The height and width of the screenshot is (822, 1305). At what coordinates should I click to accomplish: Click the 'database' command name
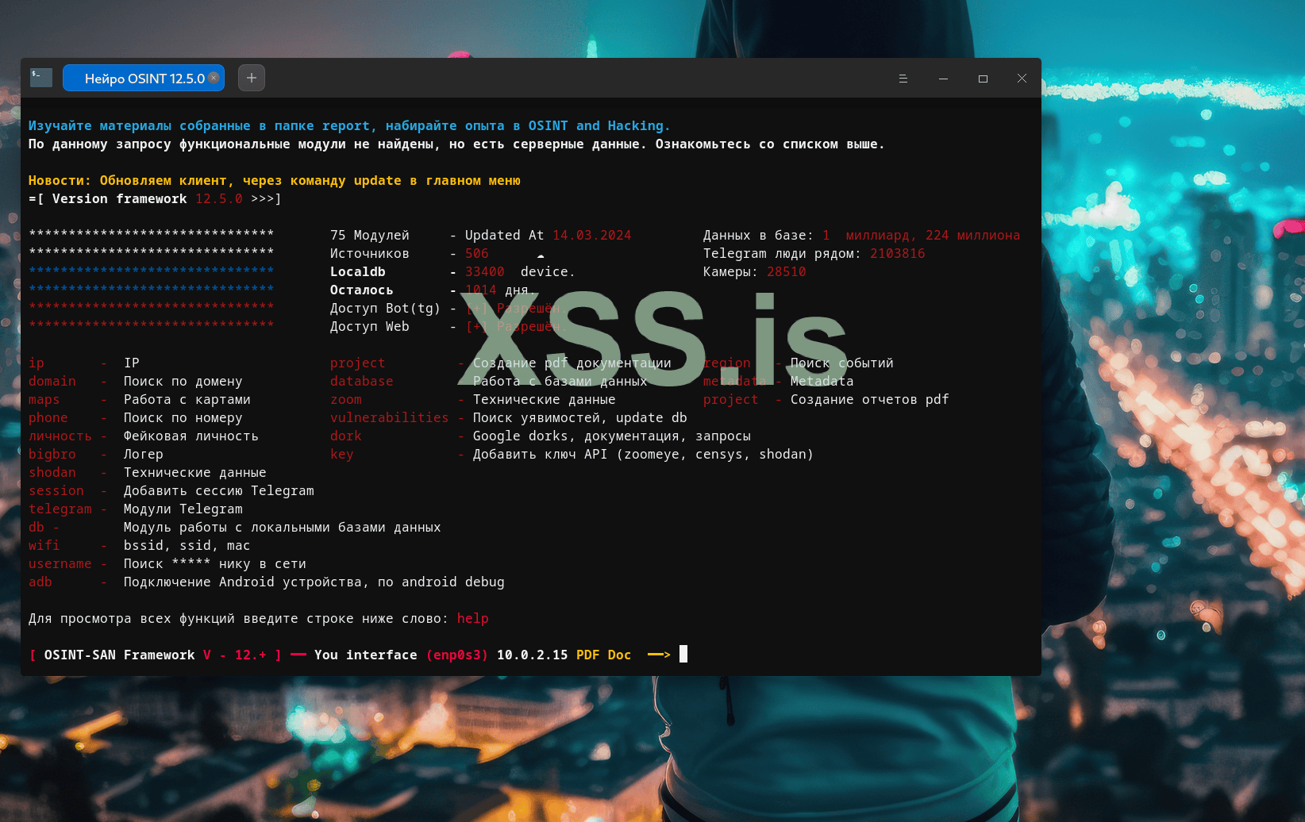click(362, 381)
